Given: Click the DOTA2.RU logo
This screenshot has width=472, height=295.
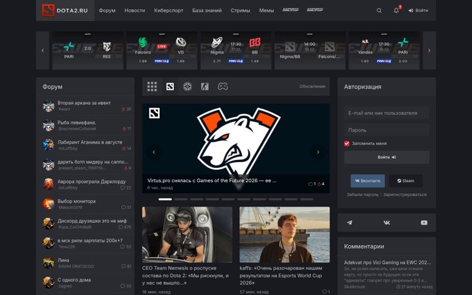Looking at the screenshot, I should 65,10.
